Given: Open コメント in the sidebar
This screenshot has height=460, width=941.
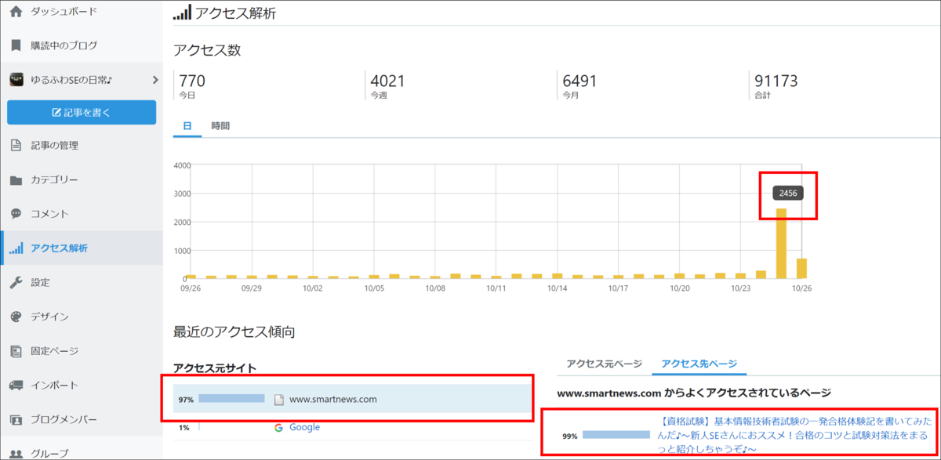Looking at the screenshot, I should click(49, 213).
